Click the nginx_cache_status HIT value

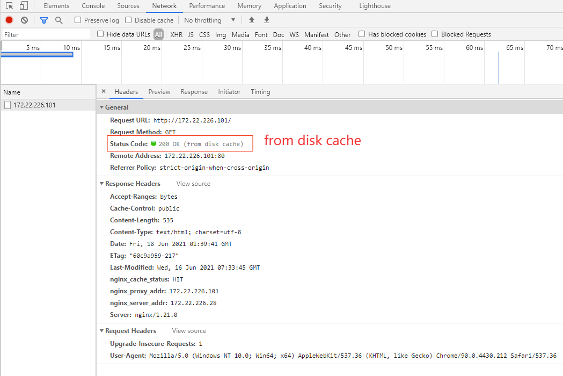click(178, 279)
